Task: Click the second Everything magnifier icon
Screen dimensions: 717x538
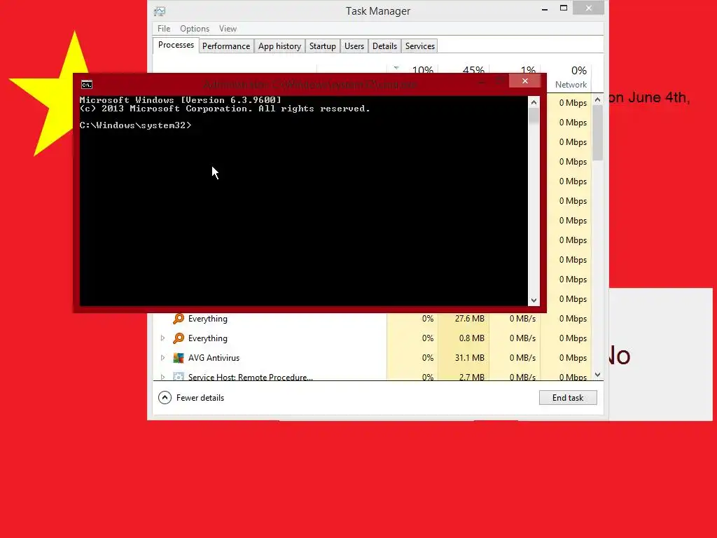Action: (179, 338)
